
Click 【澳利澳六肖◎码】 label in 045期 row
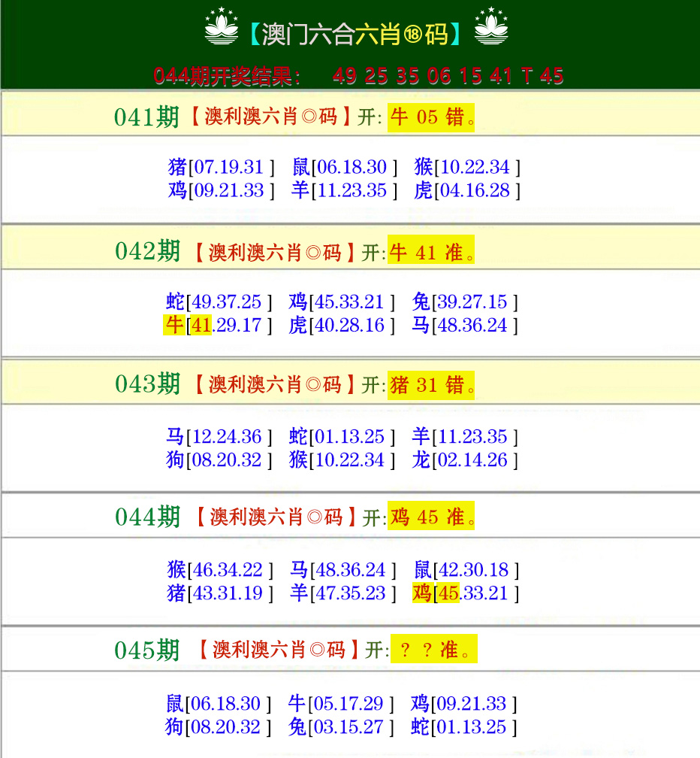(x=278, y=650)
